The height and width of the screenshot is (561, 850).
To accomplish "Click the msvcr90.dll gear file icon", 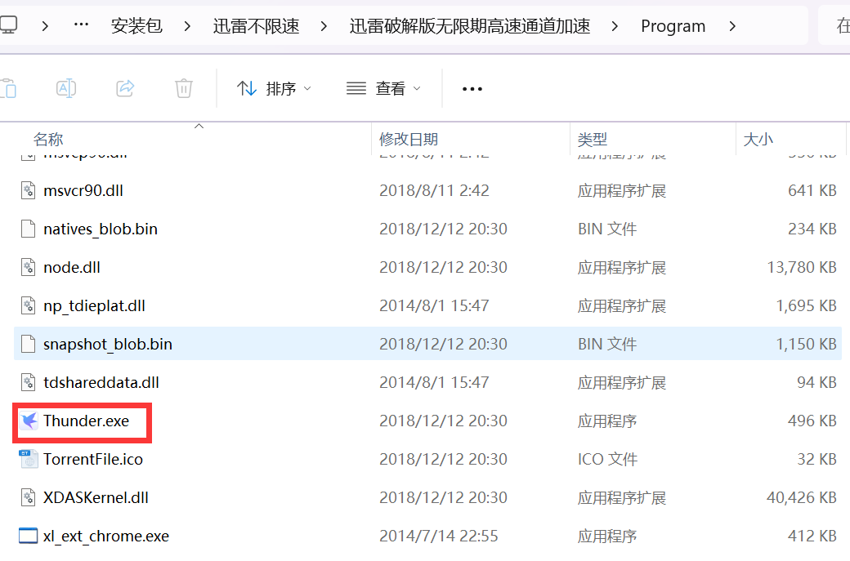I will click(x=28, y=190).
